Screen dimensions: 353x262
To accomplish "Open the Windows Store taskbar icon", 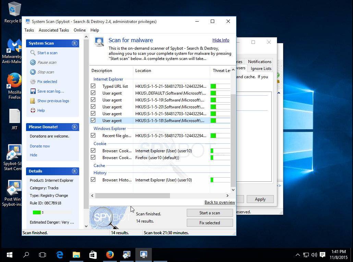I will (93, 255).
